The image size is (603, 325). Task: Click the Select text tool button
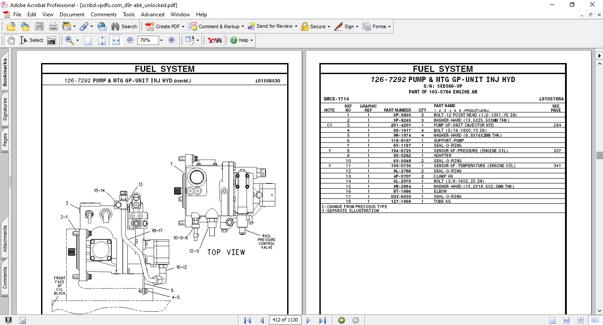32,40
